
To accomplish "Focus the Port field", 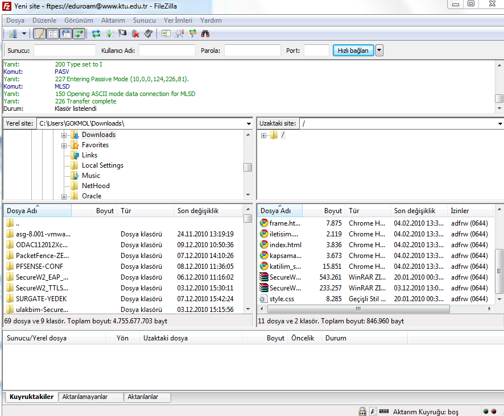I will (317, 51).
